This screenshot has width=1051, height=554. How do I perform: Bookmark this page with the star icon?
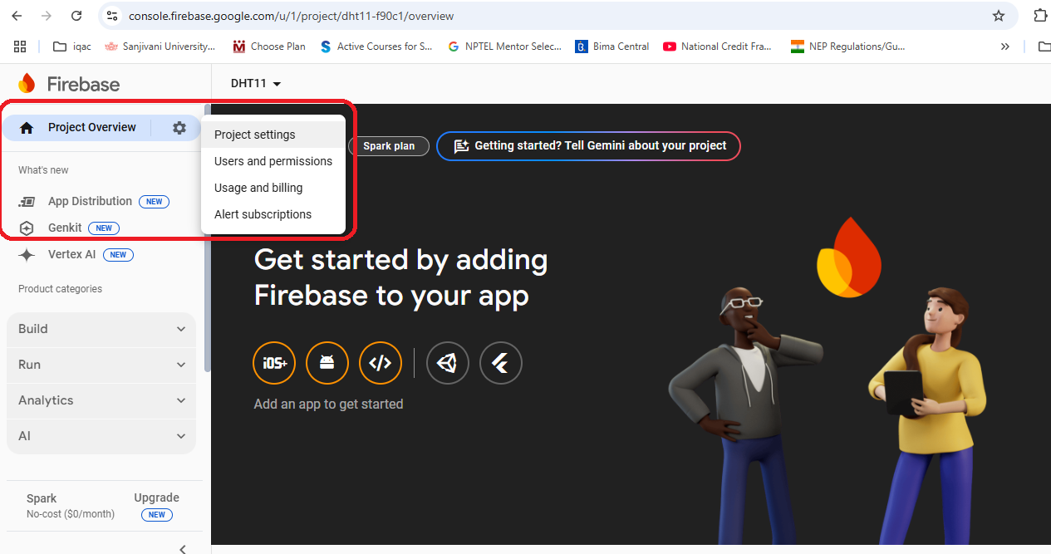[x=999, y=16]
